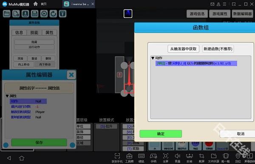Click the download/import icon in editor toolbar

tap(25, 14)
